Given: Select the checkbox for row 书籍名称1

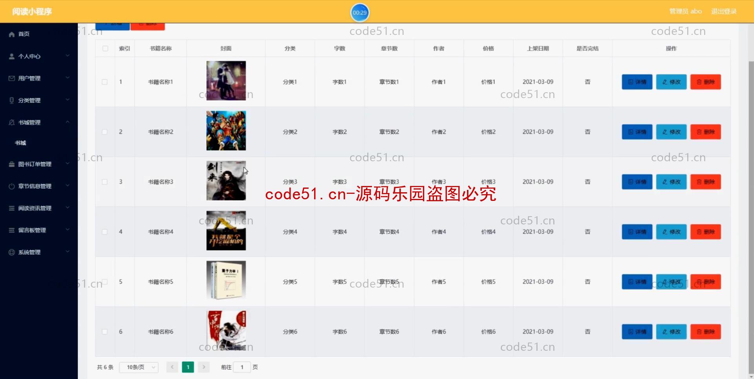Looking at the screenshot, I should (105, 82).
